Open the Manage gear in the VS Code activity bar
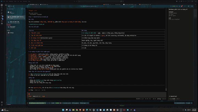The image size is (198, 112). tap(2, 105)
